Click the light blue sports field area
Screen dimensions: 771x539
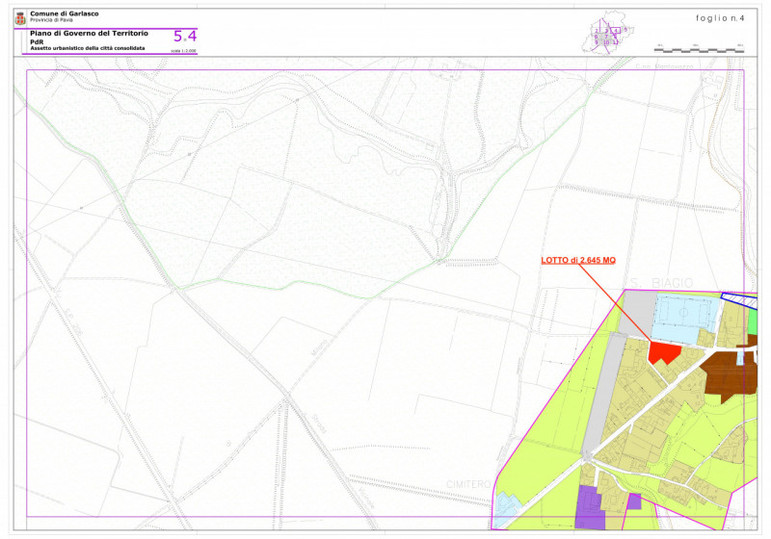(685, 313)
